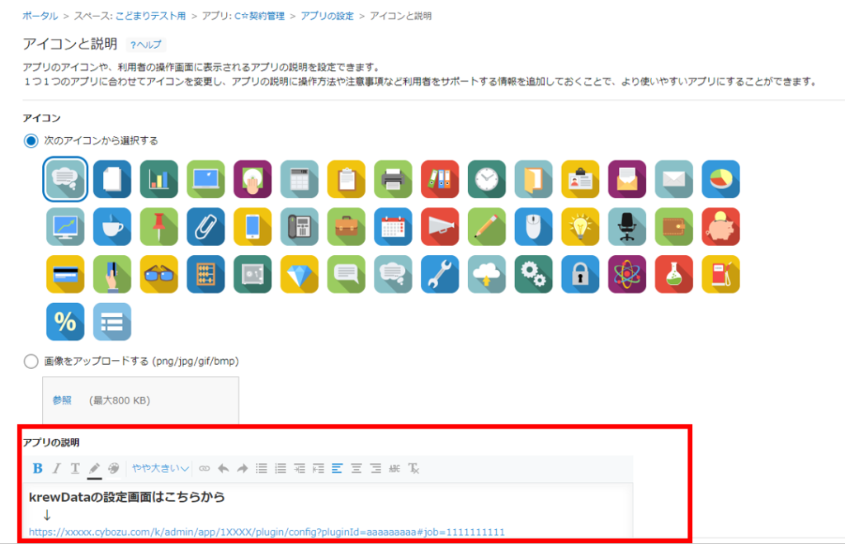Clear text formatting with the Tx icon
Viewport: 845px width, 544px height.
[413, 468]
